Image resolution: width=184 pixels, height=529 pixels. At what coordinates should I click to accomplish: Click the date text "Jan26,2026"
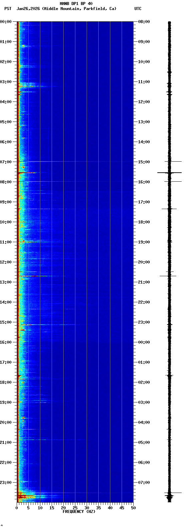click(x=28, y=9)
